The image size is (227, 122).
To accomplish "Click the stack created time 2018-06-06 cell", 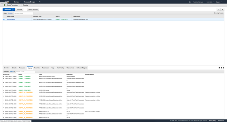I will (x=43, y=19).
